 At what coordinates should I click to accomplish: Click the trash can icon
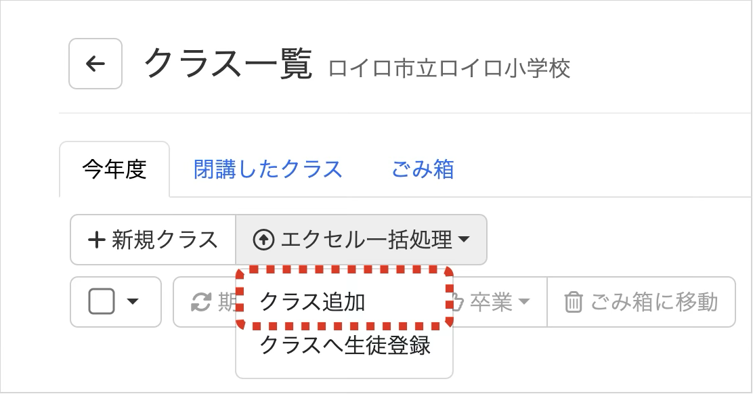coord(573,303)
